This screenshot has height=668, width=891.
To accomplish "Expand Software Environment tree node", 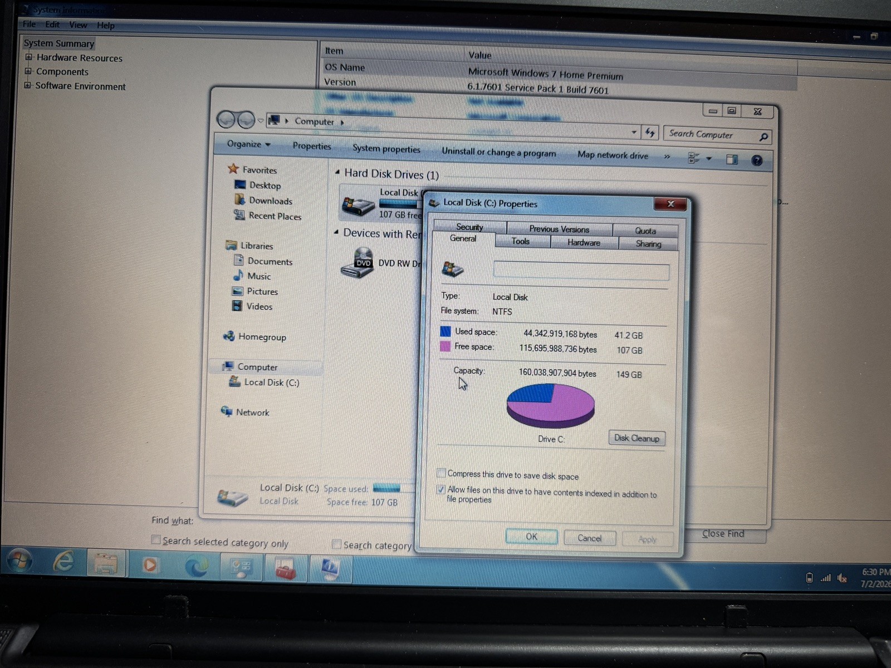I will 27,85.
